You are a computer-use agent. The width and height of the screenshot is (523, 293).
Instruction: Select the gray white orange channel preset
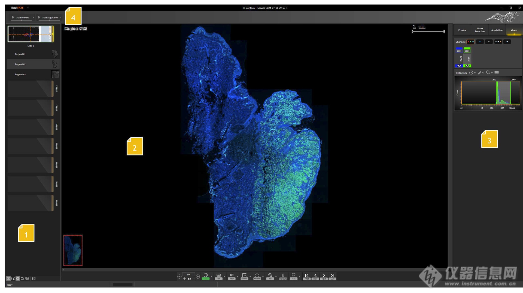[498, 42]
